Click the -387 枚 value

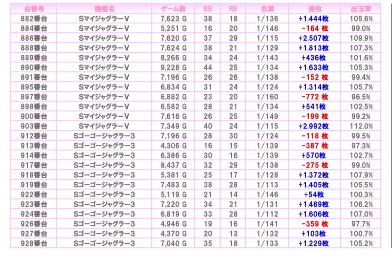[x=315, y=146]
